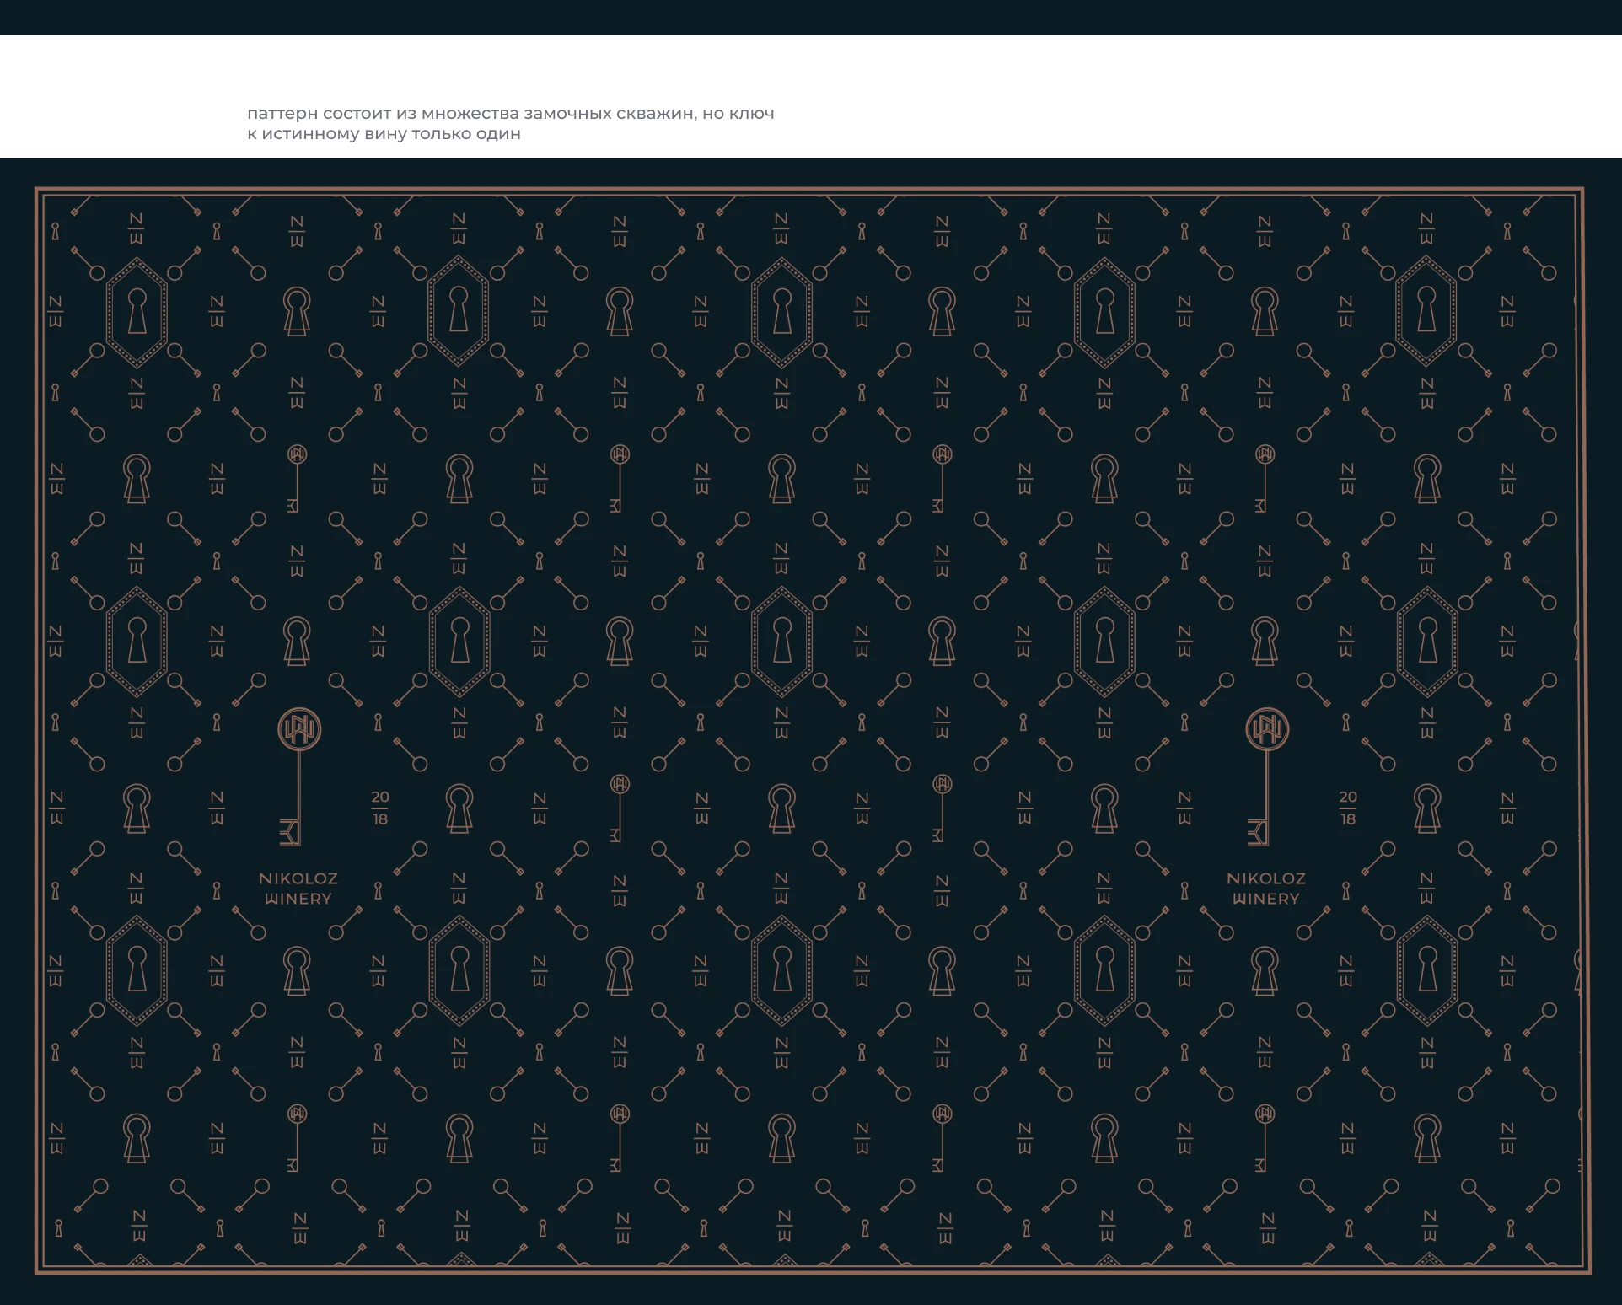Click the top-right hexagonal keyhole emblem
This screenshot has width=1622, height=1305.
click(x=1426, y=312)
